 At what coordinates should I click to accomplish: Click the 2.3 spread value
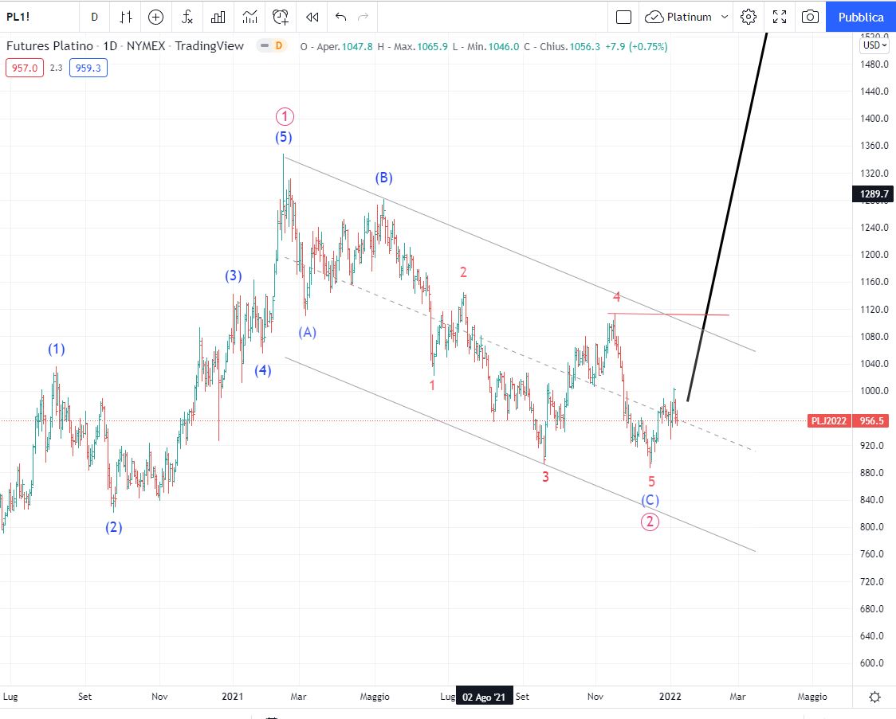point(56,68)
